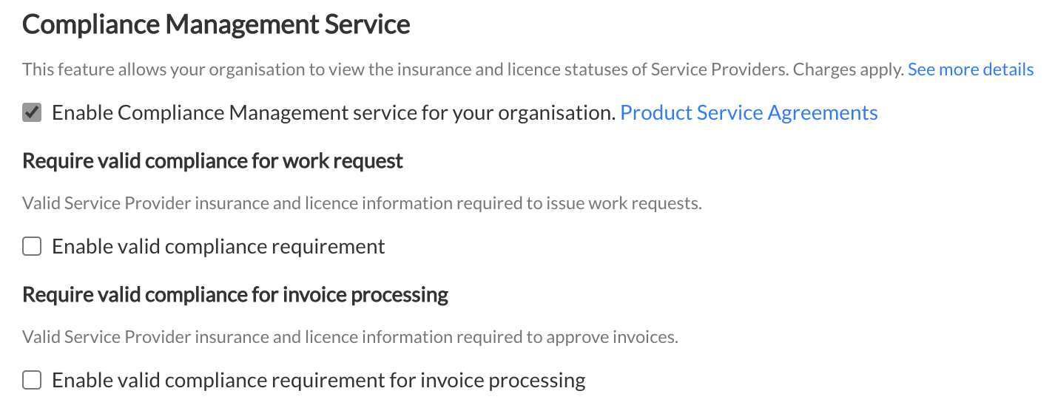Image resolution: width=1055 pixels, height=408 pixels.
Task: Click the Compliance Management Service page heading
Action: tap(216, 24)
